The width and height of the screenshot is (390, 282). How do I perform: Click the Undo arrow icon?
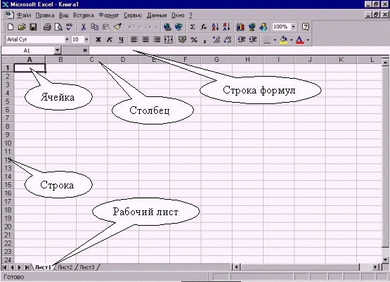click(x=131, y=27)
